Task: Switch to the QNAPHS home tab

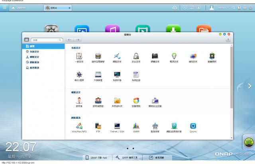Action: (19, 8)
